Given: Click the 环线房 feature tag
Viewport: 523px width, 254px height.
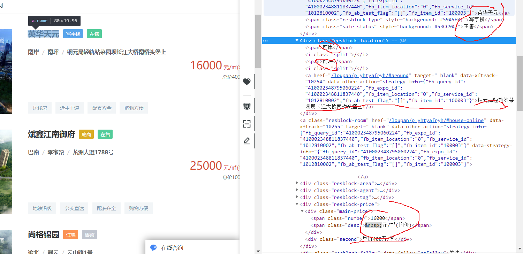Looking at the screenshot, I should pos(40,108).
